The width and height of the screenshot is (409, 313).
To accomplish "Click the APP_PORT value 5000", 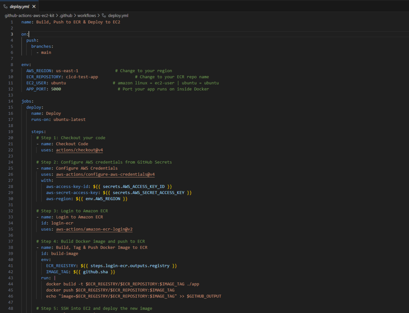I will pos(56,89).
